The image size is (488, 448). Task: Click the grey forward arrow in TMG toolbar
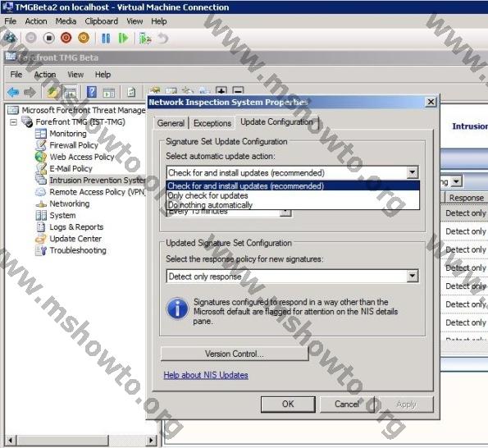pos(30,92)
